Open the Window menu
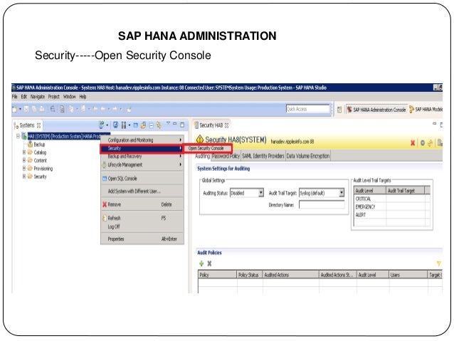454x341 pixels. (70, 97)
